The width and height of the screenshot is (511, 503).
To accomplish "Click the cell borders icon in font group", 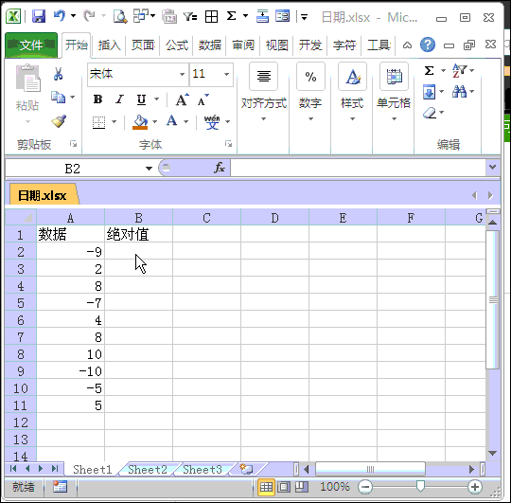I will 98,122.
